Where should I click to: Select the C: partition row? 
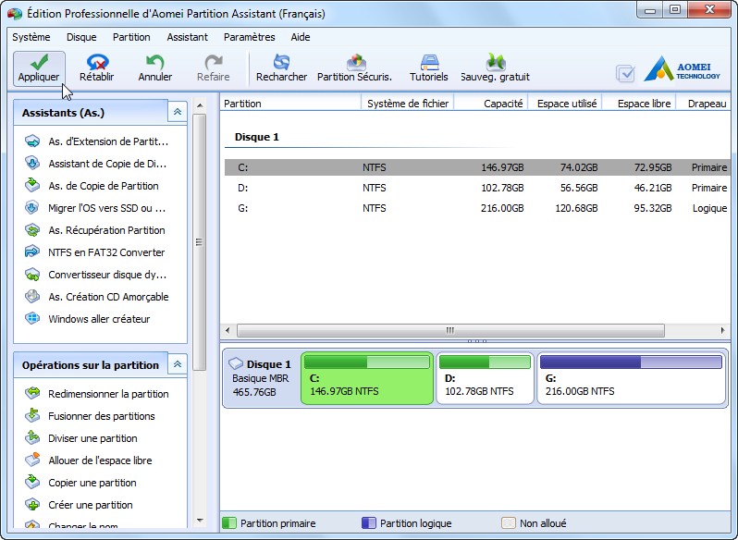(x=477, y=167)
